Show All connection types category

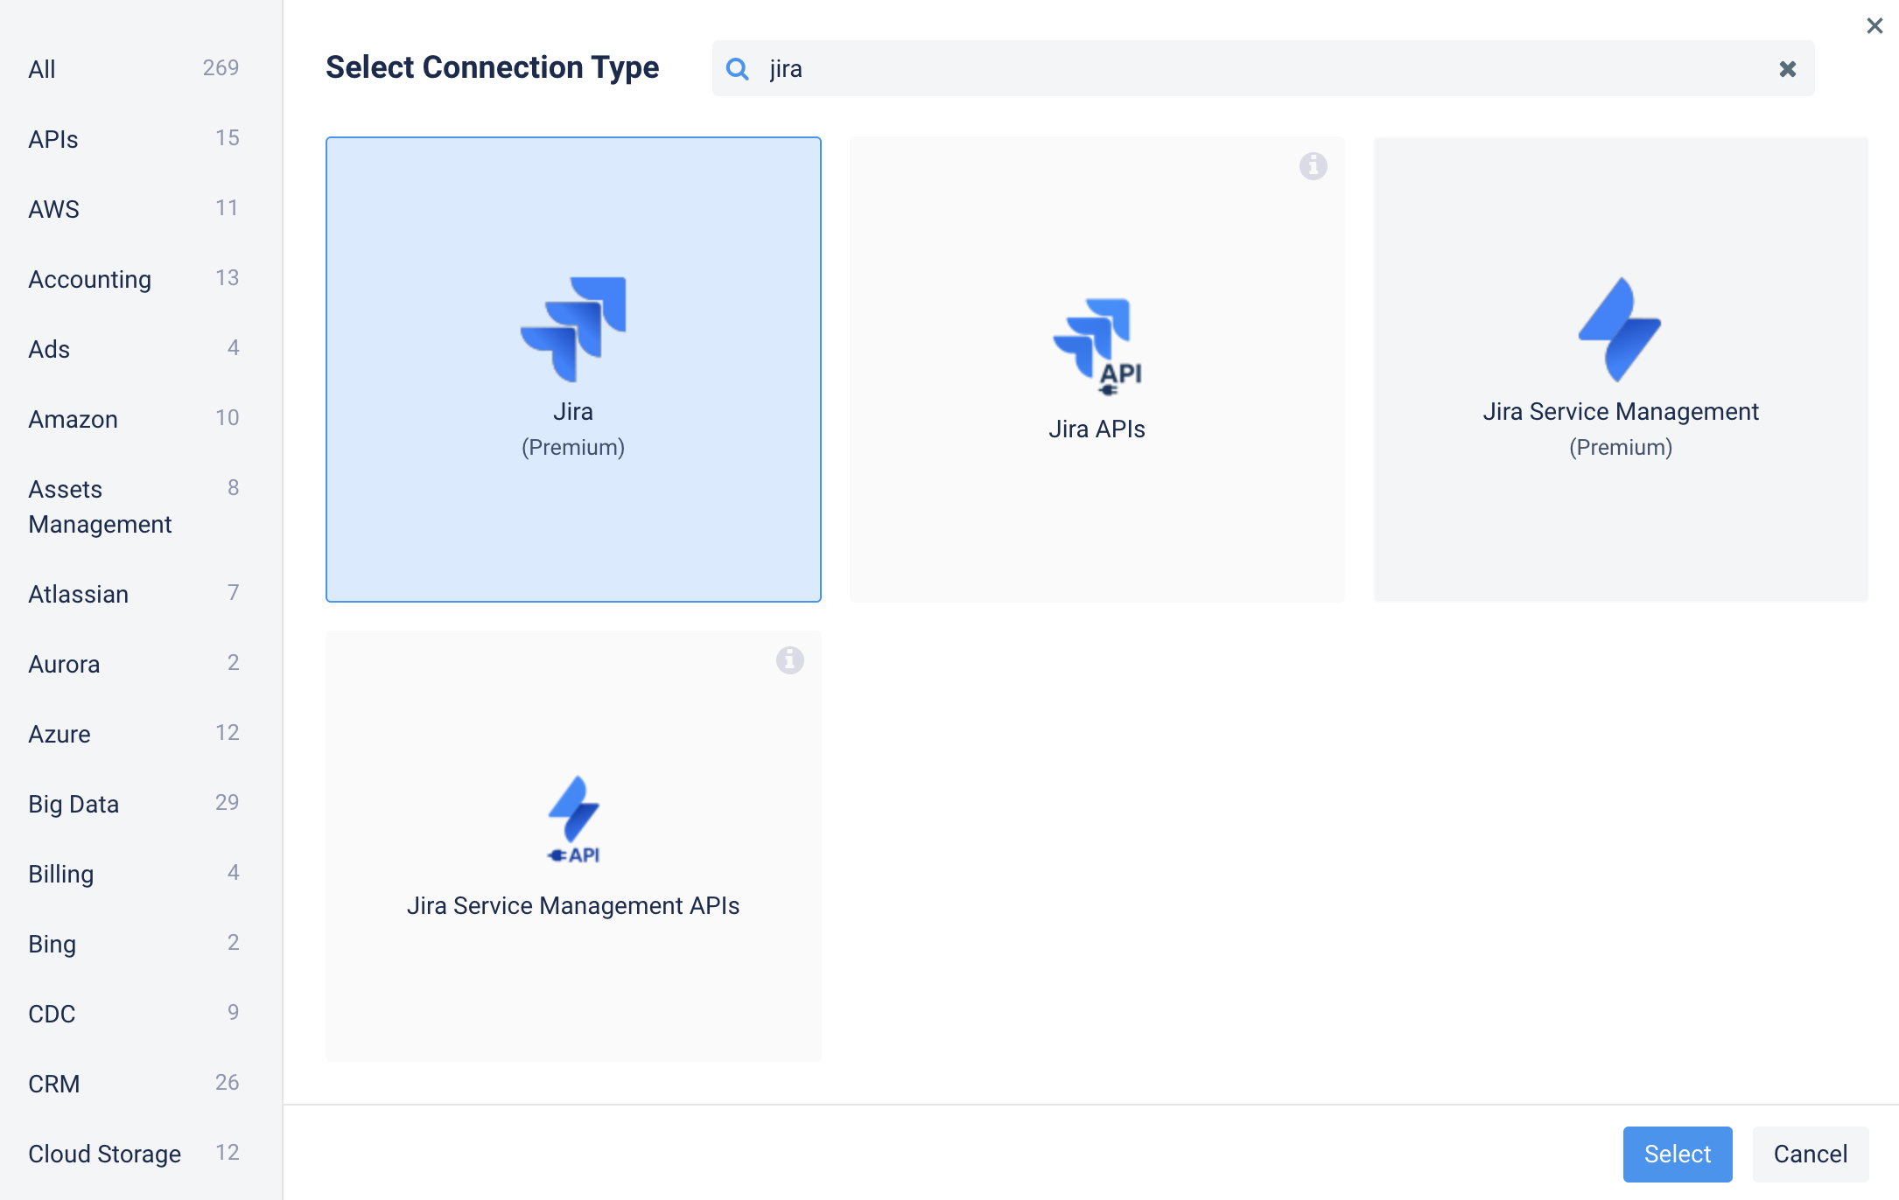[x=133, y=69]
